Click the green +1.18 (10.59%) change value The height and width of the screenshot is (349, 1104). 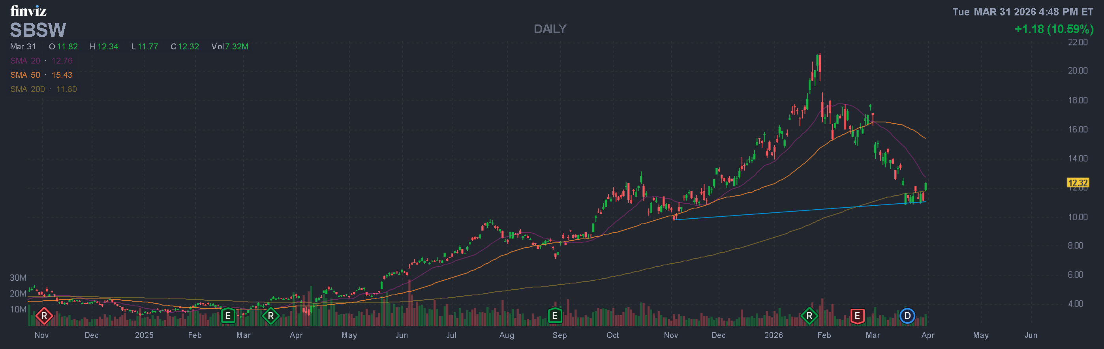tap(1053, 29)
